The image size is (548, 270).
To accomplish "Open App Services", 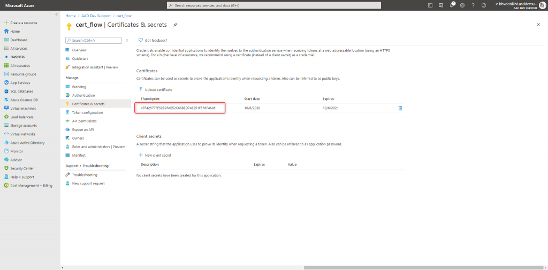I will pos(17,83).
